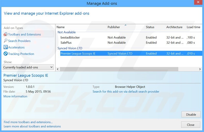Click the Tracking Protection blocked-circle icon
The height and width of the screenshot is (132, 204).
[x=5, y=54]
